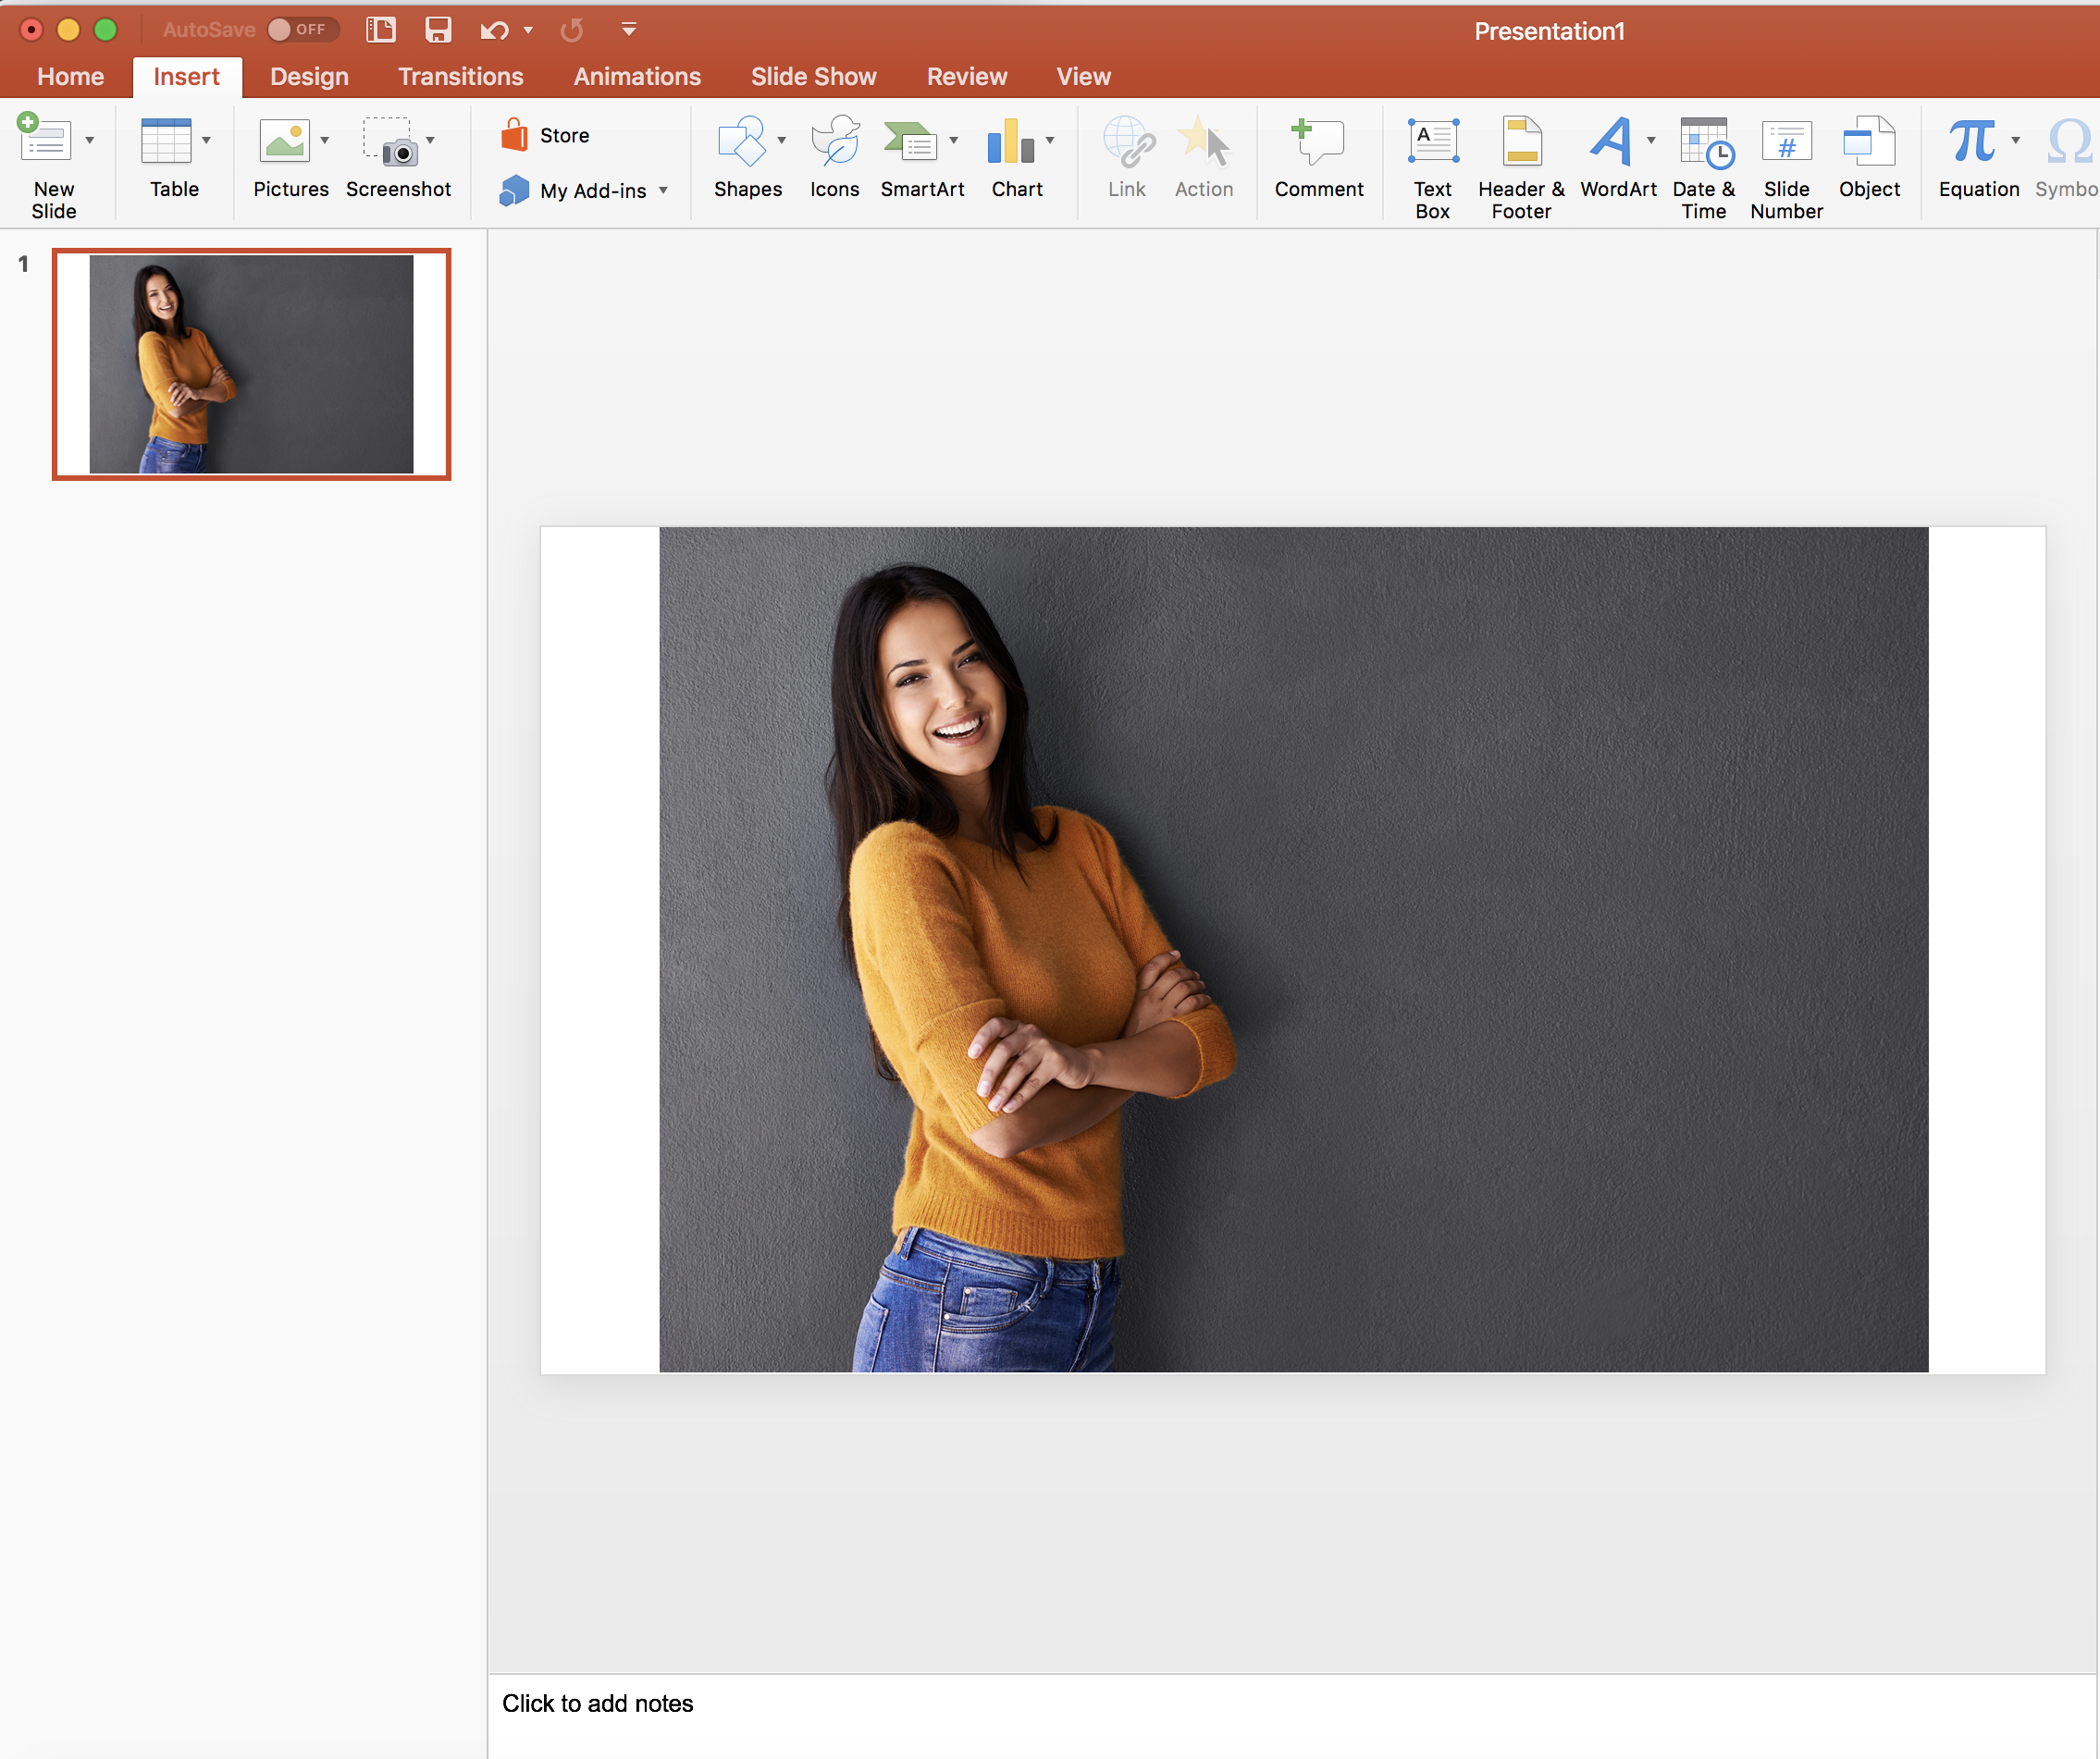The image size is (2100, 1759).
Task: Toggle the Insert tab active state
Action: tap(187, 77)
